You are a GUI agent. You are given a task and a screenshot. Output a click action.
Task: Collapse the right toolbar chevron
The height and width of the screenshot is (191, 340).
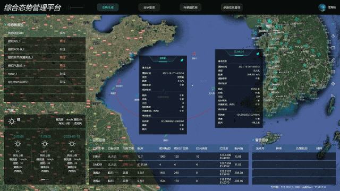coord(333,24)
